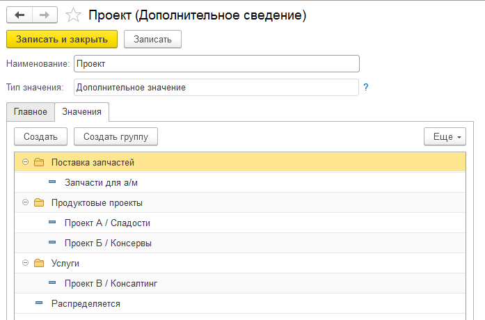Click item marker icon of Проект Б / Консервы

click(x=52, y=242)
